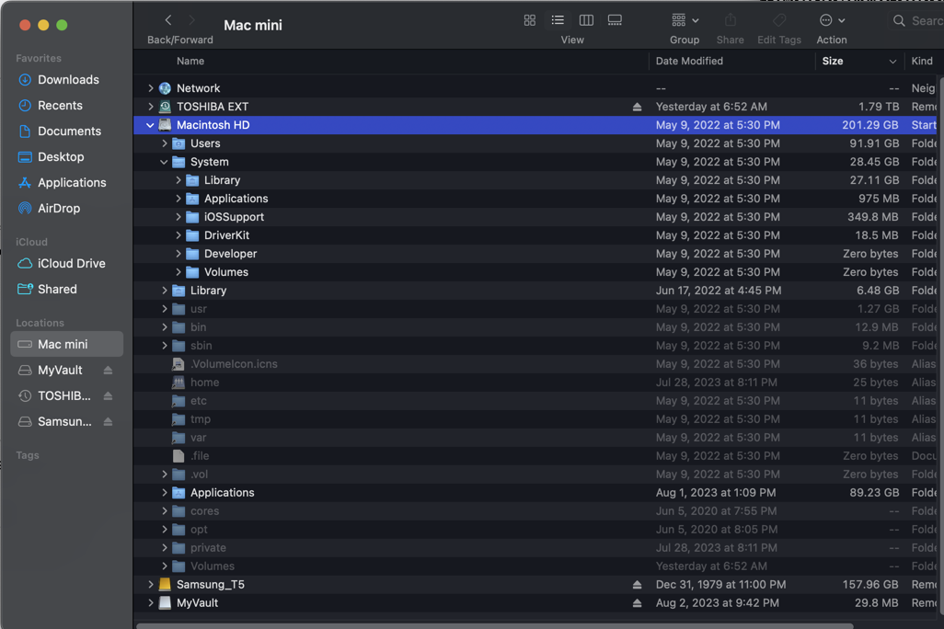Collapse the Macintosh HD volume
Viewport: 944px width, 629px height.
[x=151, y=125]
